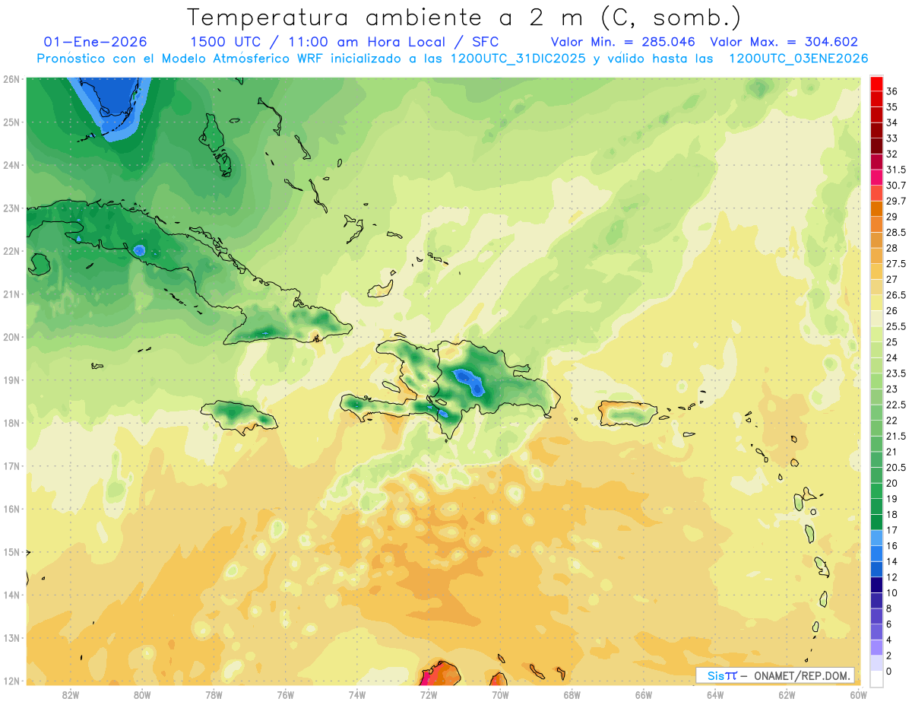Viewport: 912px width, 705px height.
Task: Click the navy legend swatch between 10 and 12
Action: click(876, 585)
